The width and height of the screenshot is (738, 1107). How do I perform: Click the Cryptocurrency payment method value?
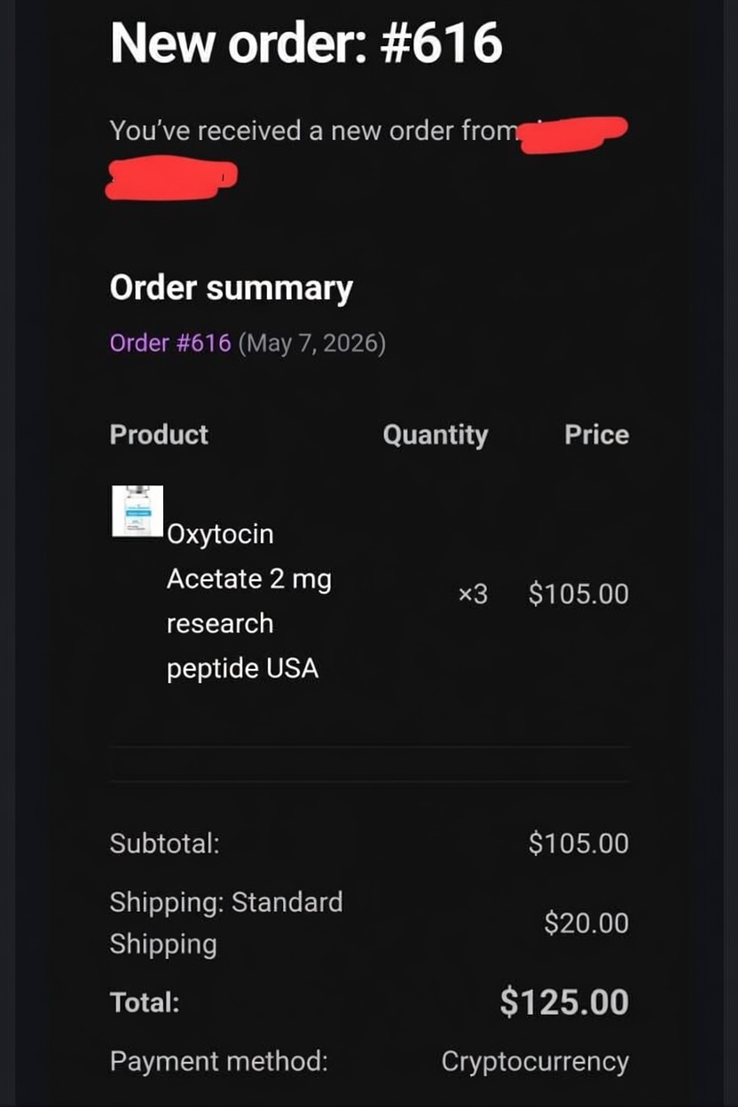pyautogui.click(x=535, y=1062)
